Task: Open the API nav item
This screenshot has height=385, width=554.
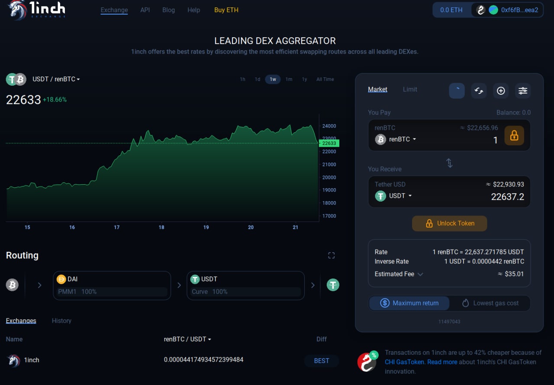Action: point(145,10)
